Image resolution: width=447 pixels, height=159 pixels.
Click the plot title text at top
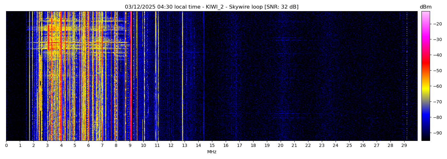211,7
